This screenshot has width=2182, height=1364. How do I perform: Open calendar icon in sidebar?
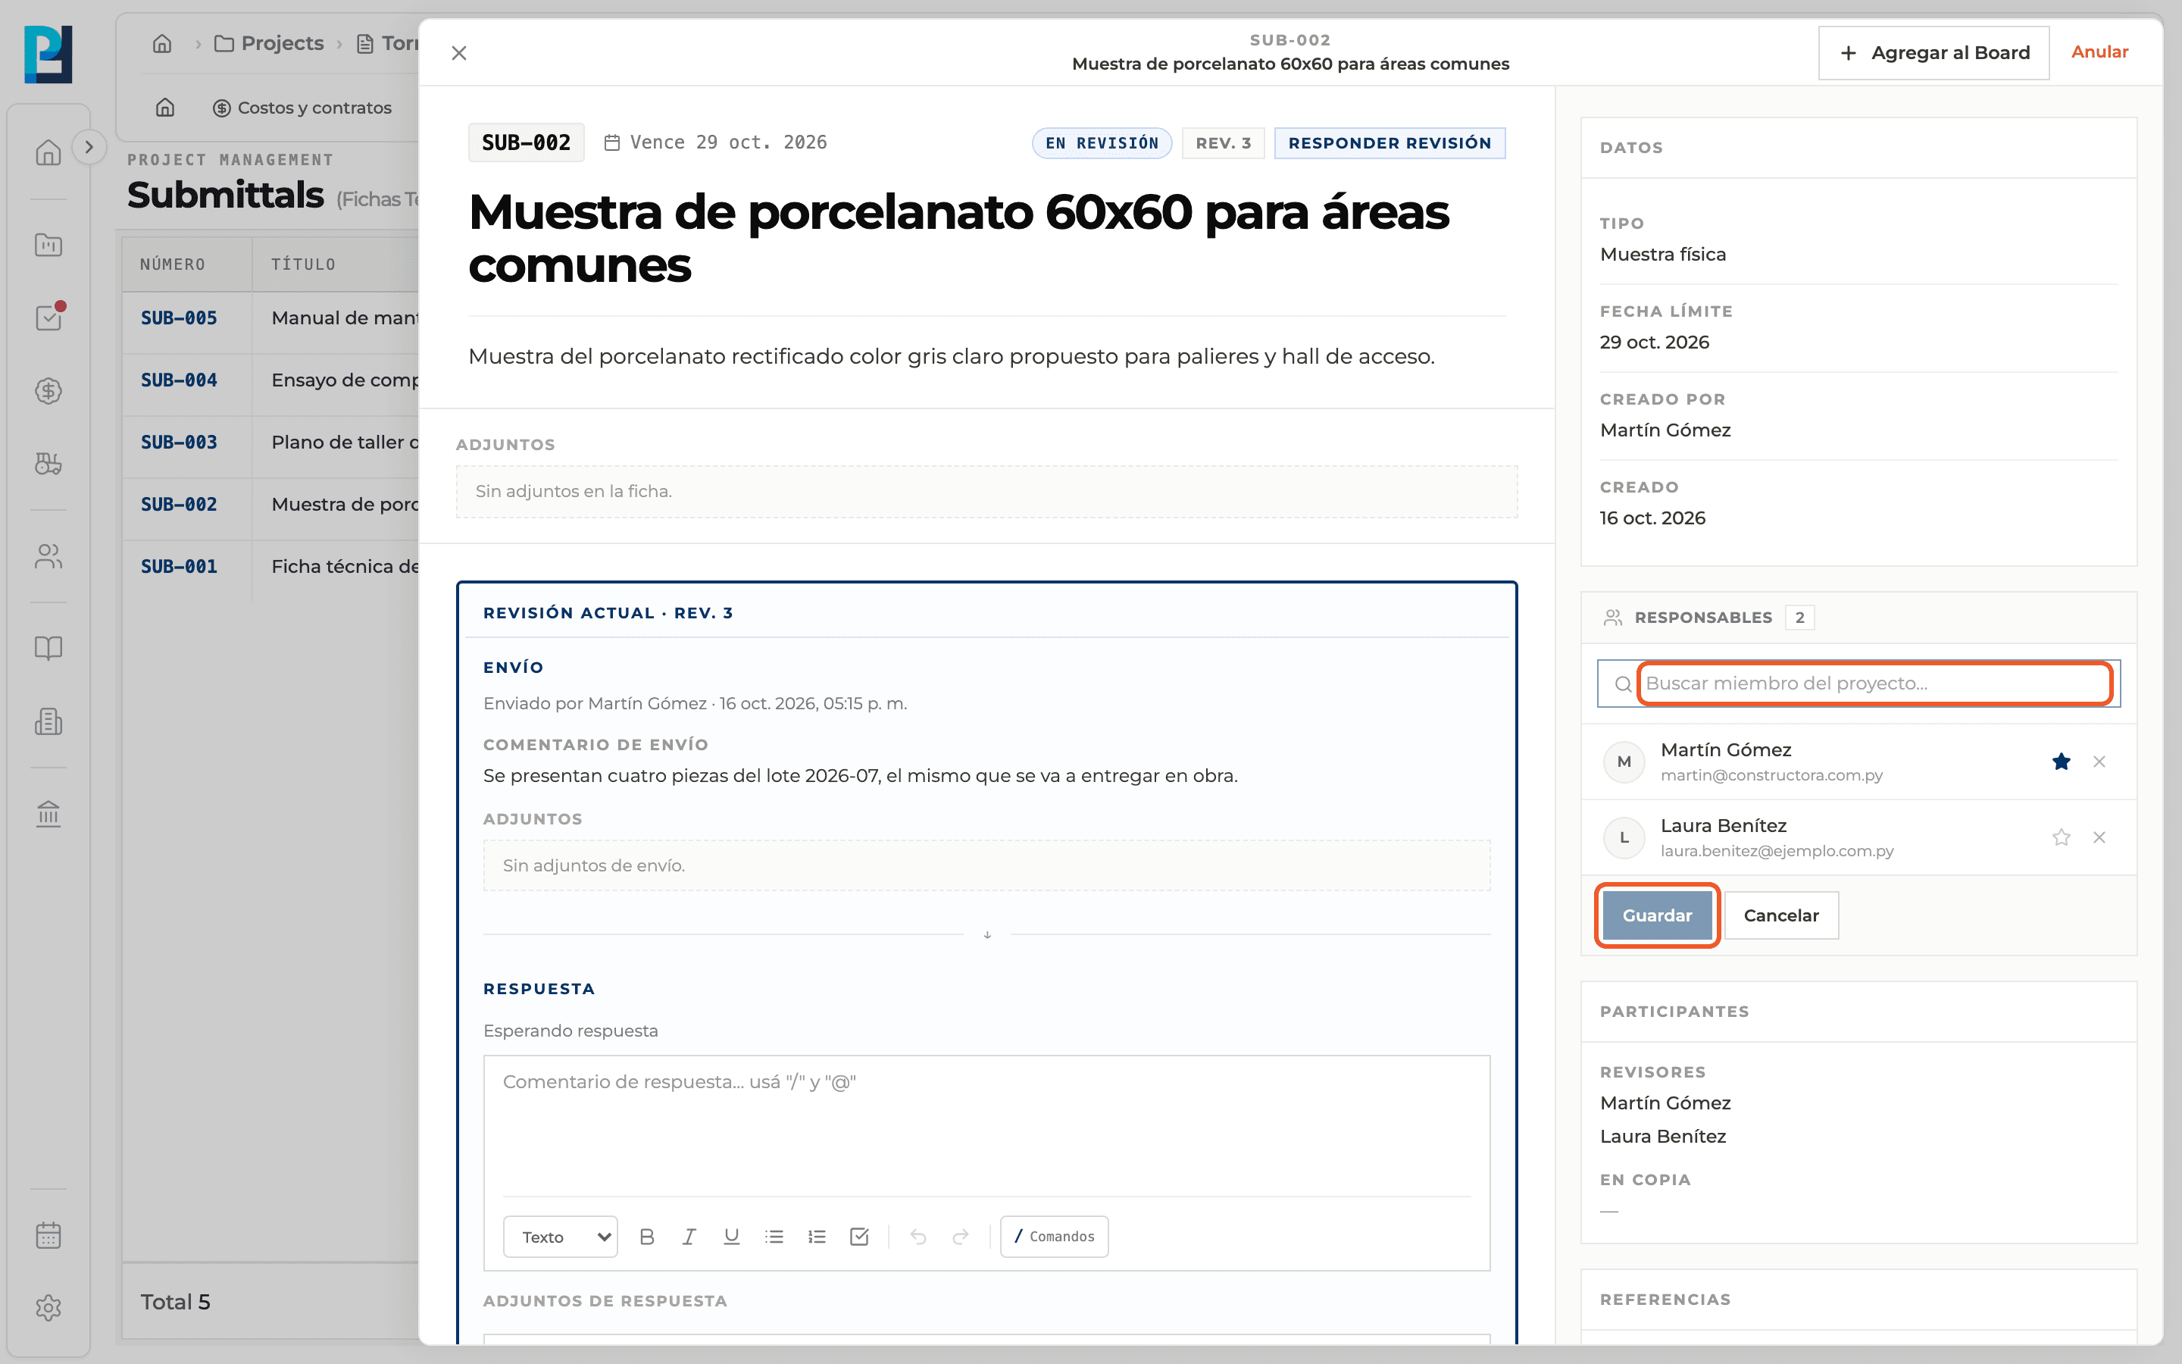click(x=48, y=1235)
